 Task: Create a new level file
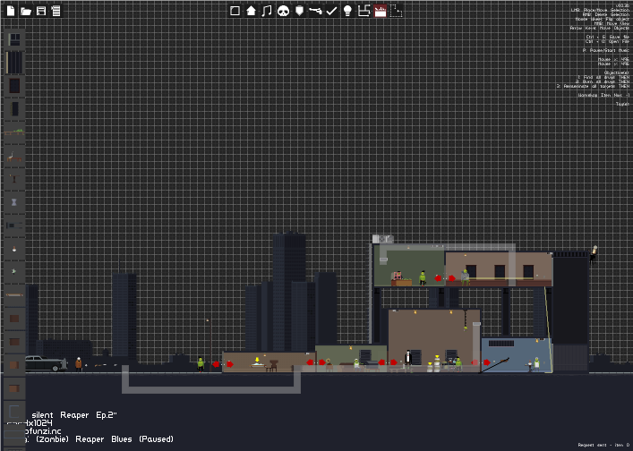(x=11, y=11)
